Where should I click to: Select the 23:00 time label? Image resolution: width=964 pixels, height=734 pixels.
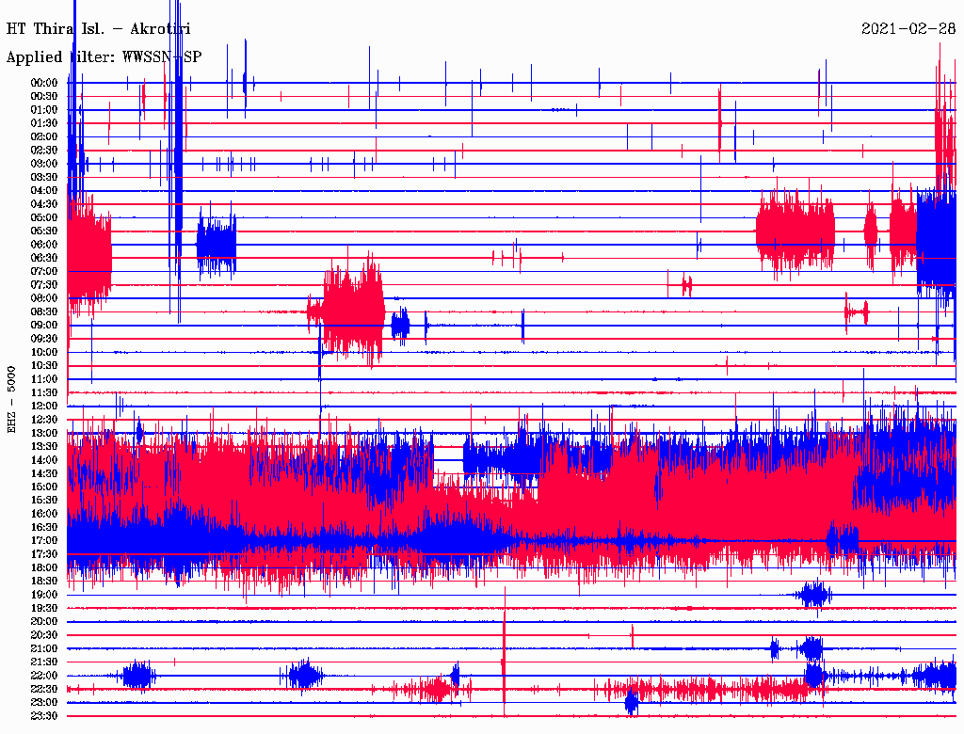pos(44,702)
